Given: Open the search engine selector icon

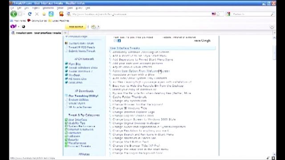Looking at the screenshot, I should (228, 14).
